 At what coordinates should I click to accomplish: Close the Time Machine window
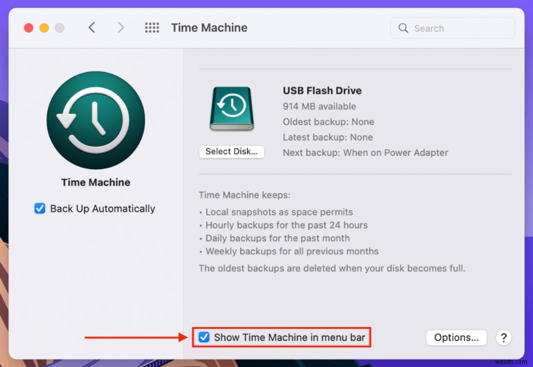pyautogui.click(x=29, y=28)
